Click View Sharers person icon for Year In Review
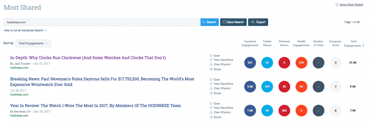This screenshot has width=369, height=122. (211, 112)
